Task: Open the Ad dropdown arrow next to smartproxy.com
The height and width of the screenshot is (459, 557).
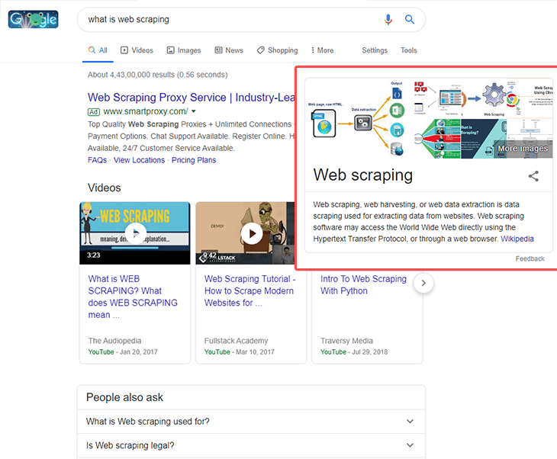Action: 194,111
